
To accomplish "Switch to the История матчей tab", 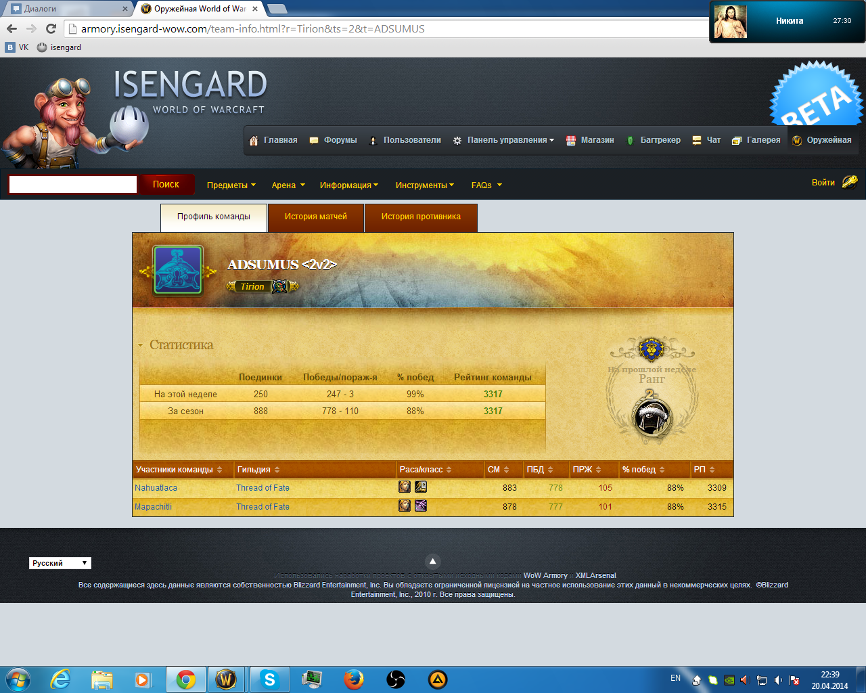I will (x=316, y=217).
